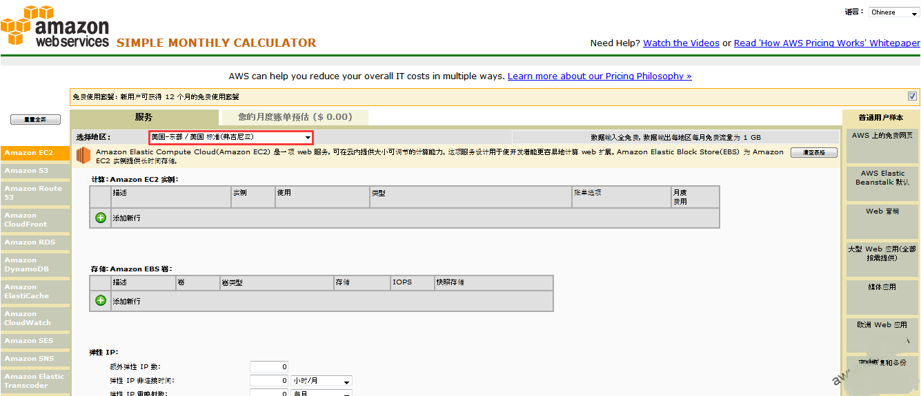Click green plus icon under EBS volumes
This screenshot has height=396, width=921.
click(101, 301)
